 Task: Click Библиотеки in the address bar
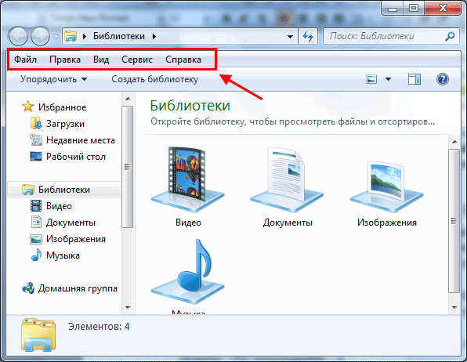click(119, 36)
